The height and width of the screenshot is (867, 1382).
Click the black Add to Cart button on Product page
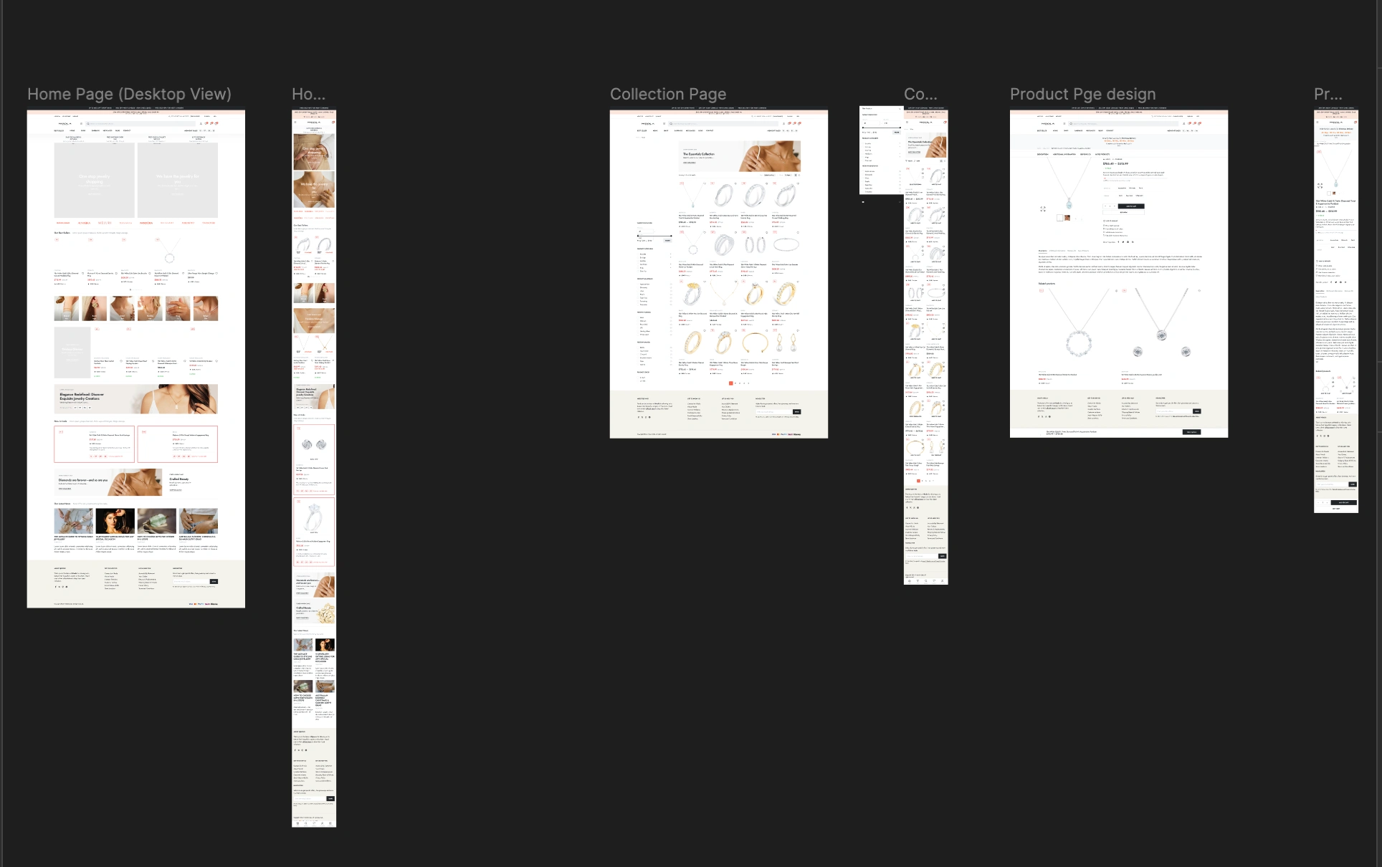[x=1131, y=206]
